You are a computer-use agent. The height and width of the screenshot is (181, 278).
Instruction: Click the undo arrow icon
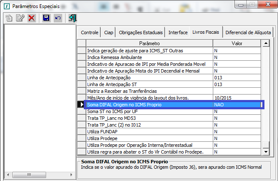tap(58, 18)
